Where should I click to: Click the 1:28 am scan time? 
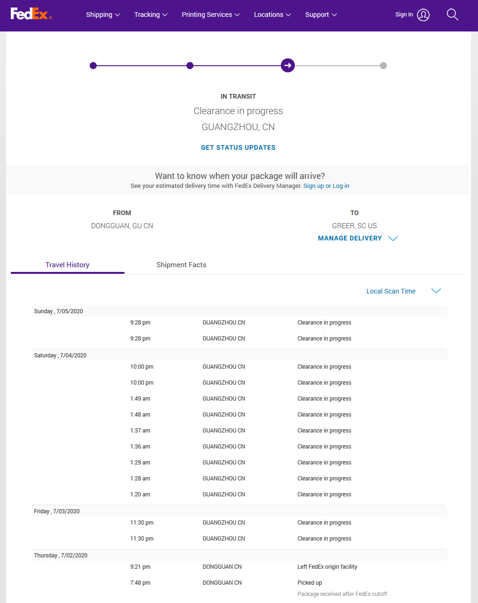(140, 479)
